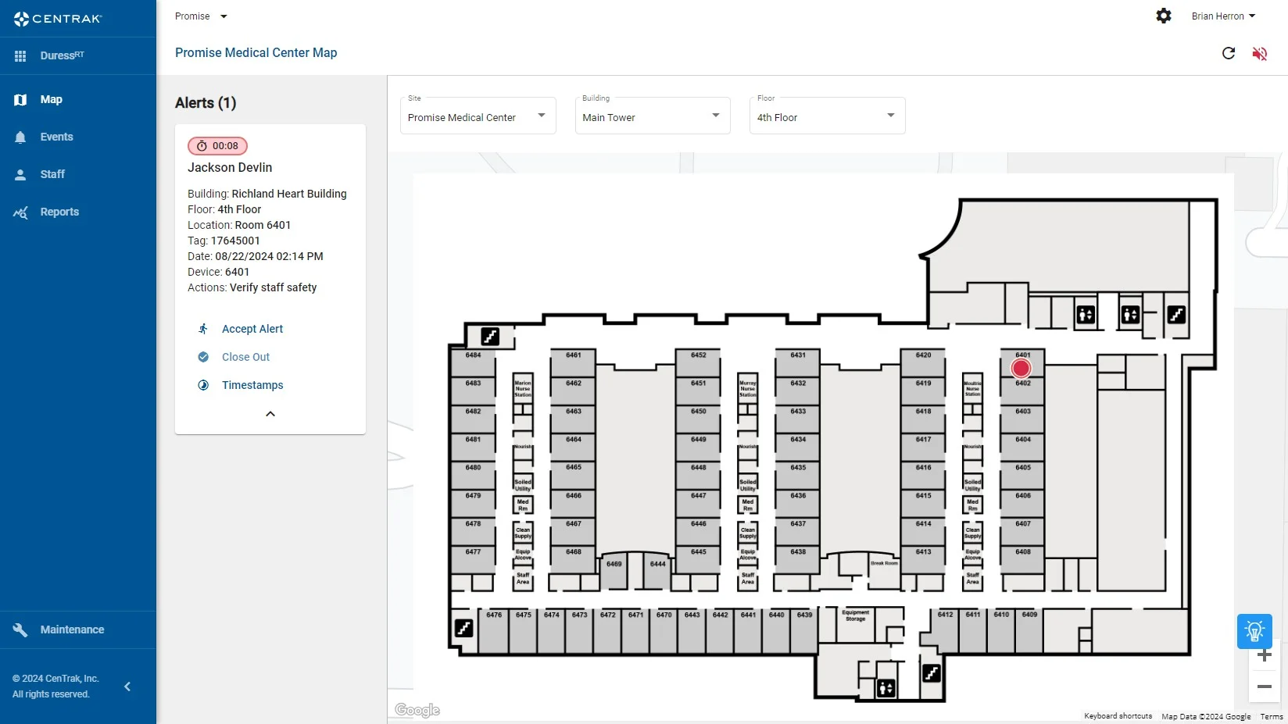The image size is (1288, 724).
Task: Click the 00:08 alert timer badge
Action: pos(217,146)
